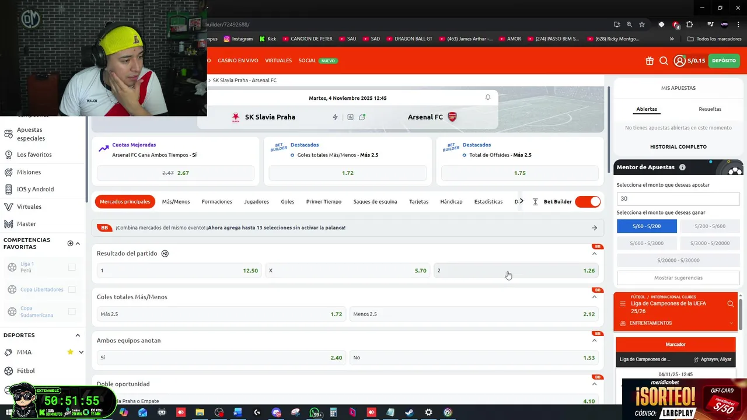Switch to the Saques de esquina tab

(x=375, y=202)
